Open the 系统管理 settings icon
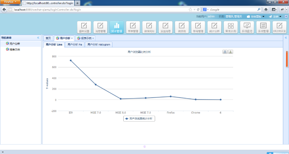The height and width of the screenshot is (154, 289). (x=263, y=27)
